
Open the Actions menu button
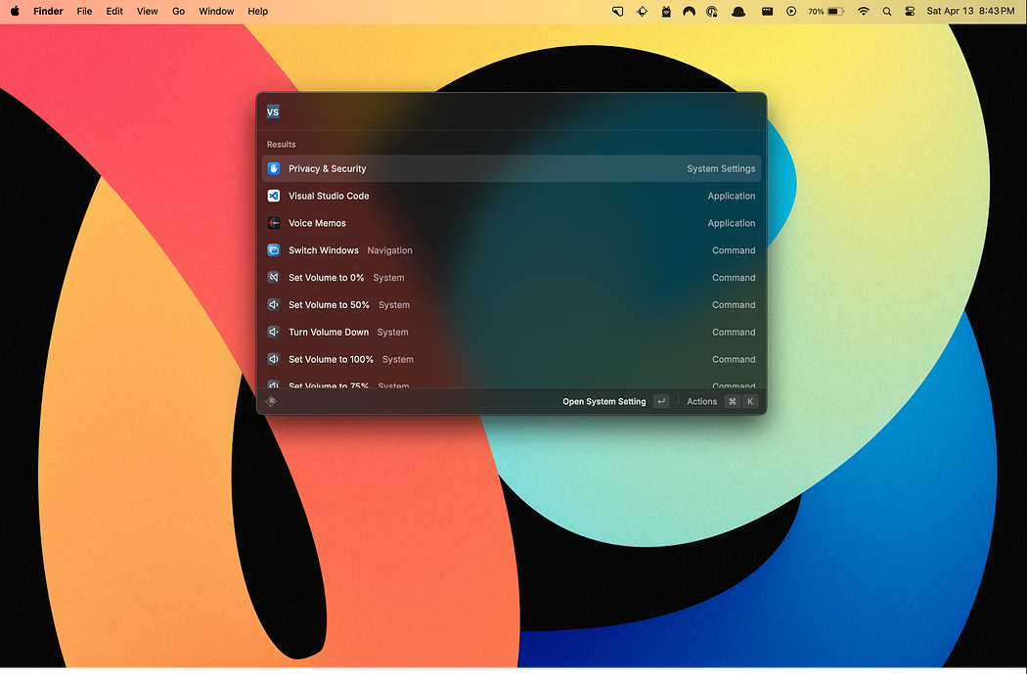tap(722, 401)
